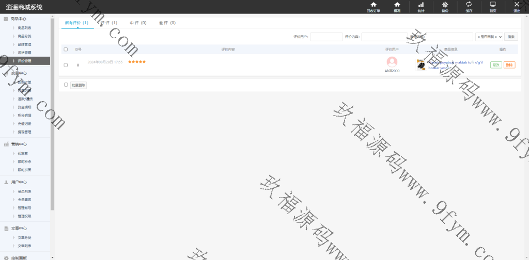The image size is (529, 260).
Task: Switch to the 好评 tab
Action: point(109,23)
